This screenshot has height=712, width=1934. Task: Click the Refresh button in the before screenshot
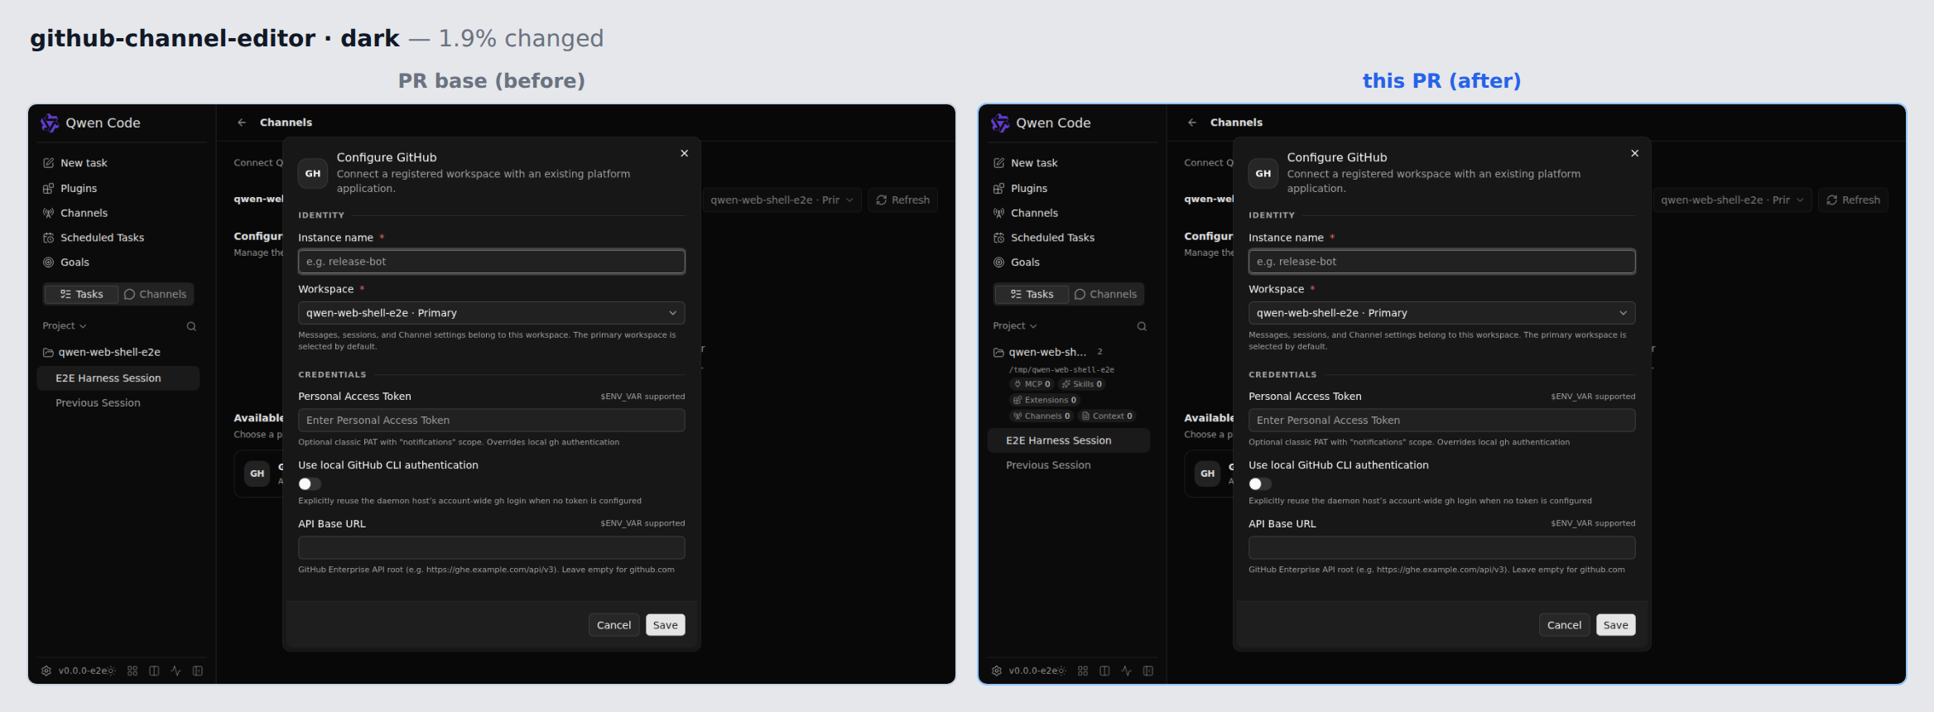[903, 200]
